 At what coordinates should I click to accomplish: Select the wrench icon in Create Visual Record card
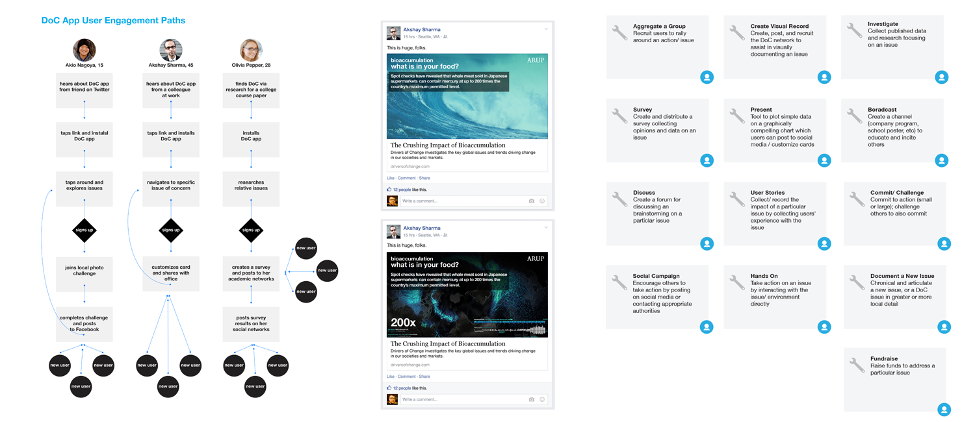pos(736,32)
